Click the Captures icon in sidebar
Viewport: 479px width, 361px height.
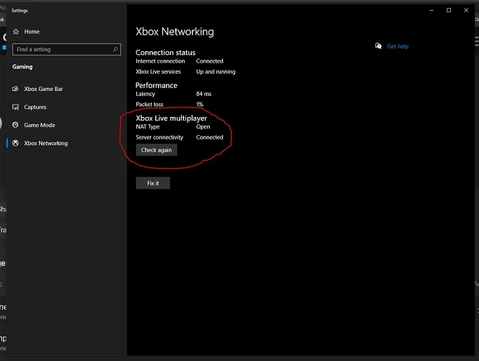point(15,107)
